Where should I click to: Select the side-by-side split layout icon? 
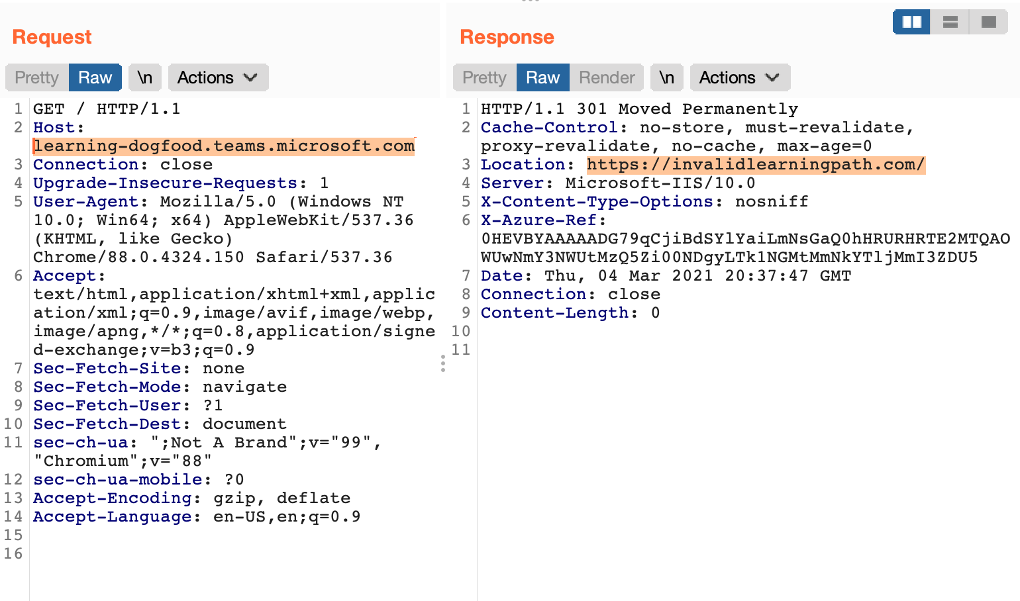pyautogui.click(x=911, y=22)
